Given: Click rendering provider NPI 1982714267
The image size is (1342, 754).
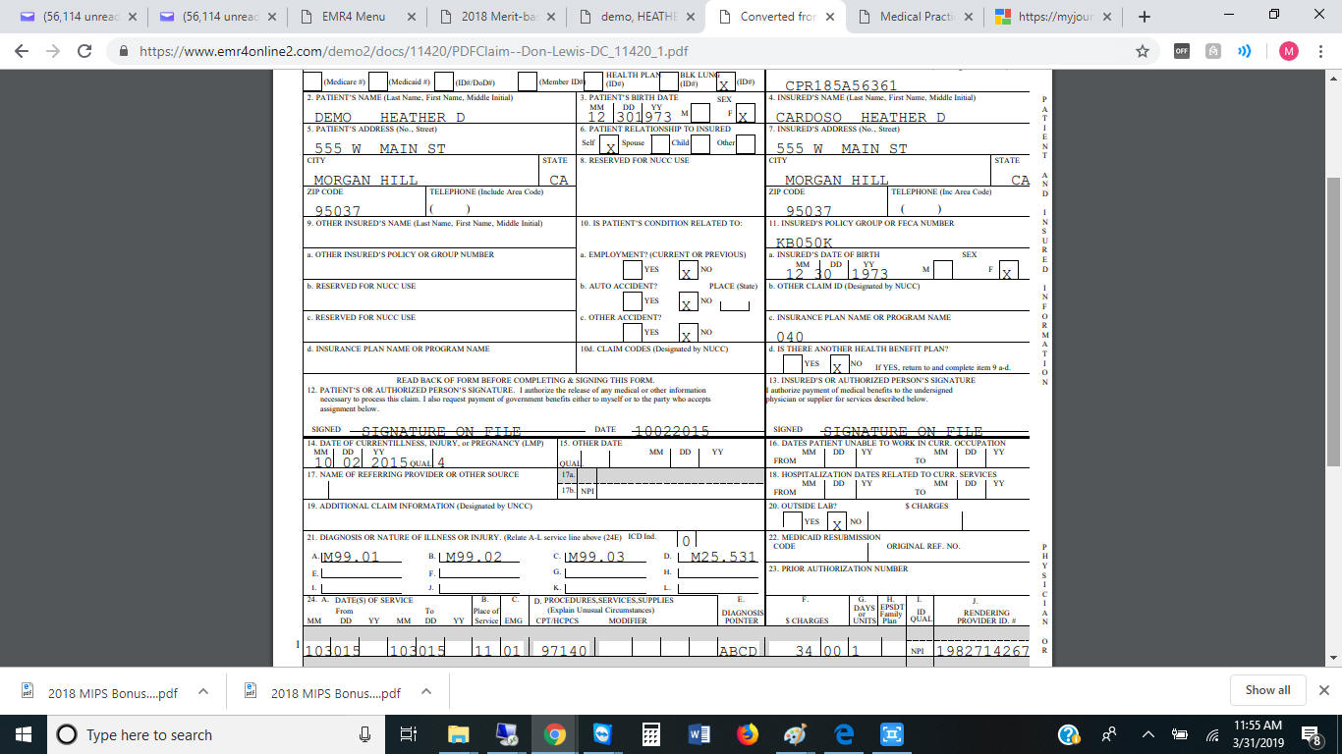Looking at the screenshot, I should coord(982,651).
